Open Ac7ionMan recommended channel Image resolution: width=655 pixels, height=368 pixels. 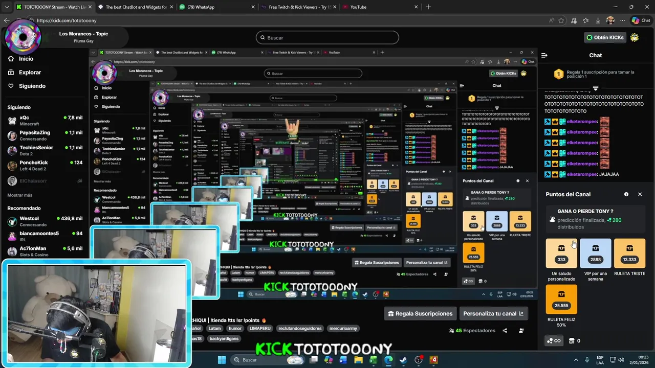pos(45,251)
